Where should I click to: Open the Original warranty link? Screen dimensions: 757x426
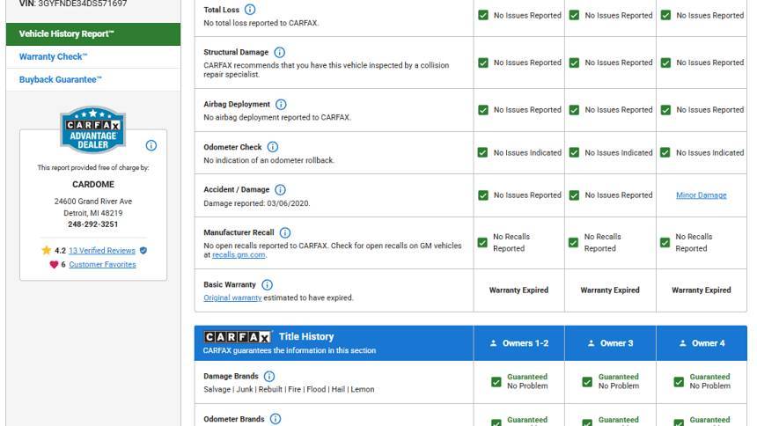point(232,297)
